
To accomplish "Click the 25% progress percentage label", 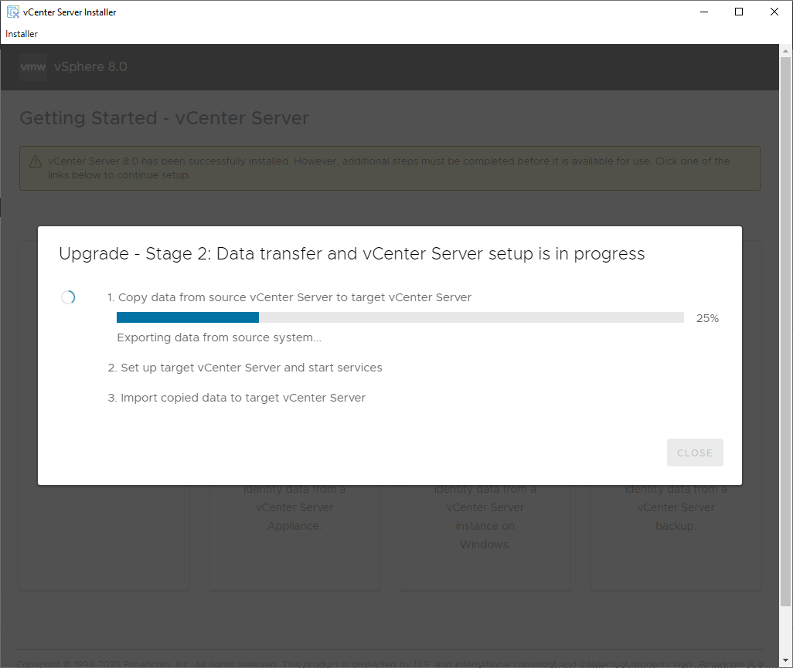I will [707, 318].
